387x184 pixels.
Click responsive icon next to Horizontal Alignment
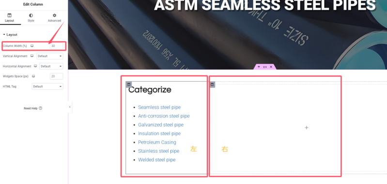[x=35, y=66]
